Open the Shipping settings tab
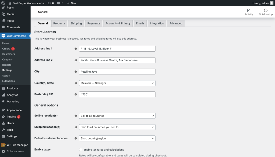Image resolution: width=275 pixels, height=157 pixels. coord(76,23)
